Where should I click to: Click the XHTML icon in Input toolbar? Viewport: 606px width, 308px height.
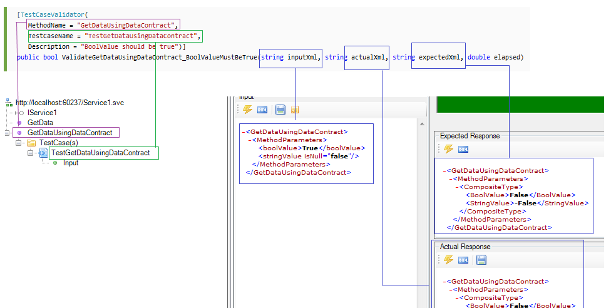pyautogui.click(x=262, y=110)
